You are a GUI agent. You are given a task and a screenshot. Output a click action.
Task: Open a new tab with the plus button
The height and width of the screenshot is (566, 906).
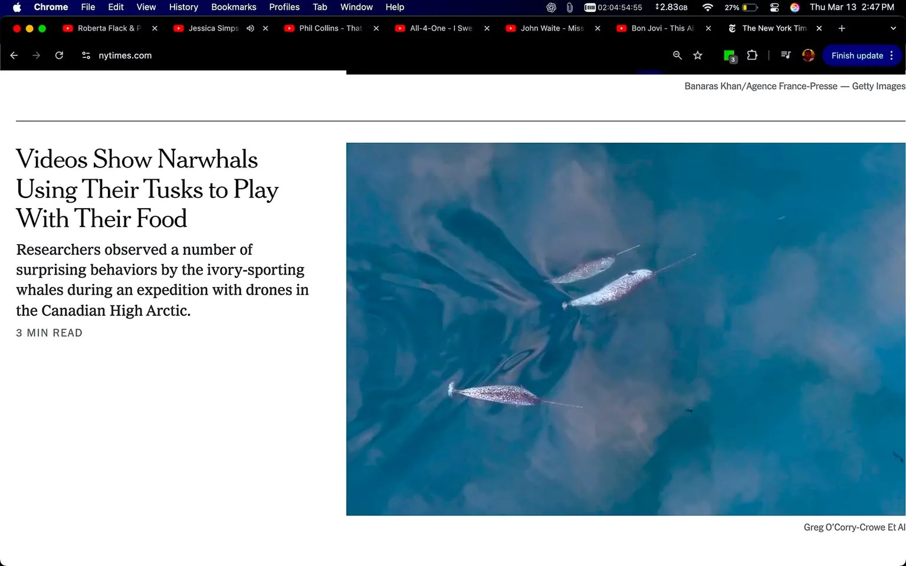tap(841, 28)
